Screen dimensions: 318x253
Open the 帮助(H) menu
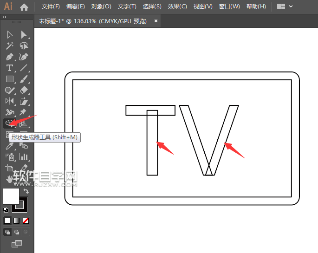256,6
